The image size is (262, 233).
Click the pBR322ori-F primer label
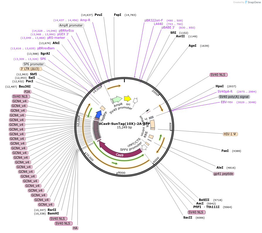click(x=154, y=21)
